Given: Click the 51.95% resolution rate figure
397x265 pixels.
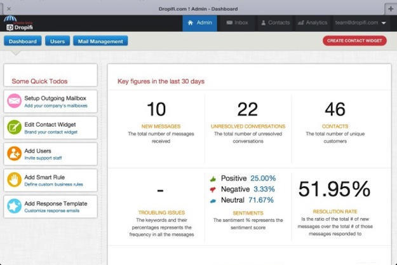Looking at the screenshot, I should coord(335,189).
